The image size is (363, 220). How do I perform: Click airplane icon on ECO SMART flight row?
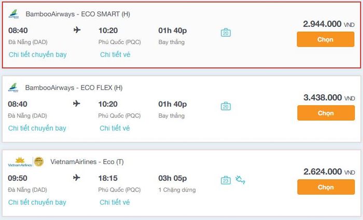pos(77,30)
